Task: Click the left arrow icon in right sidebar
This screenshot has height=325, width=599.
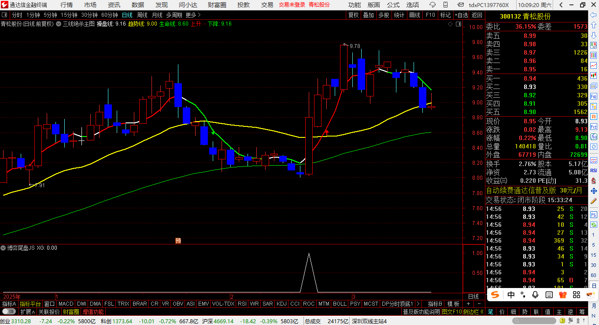Action: pyautogui.click(x=593, y=15)
